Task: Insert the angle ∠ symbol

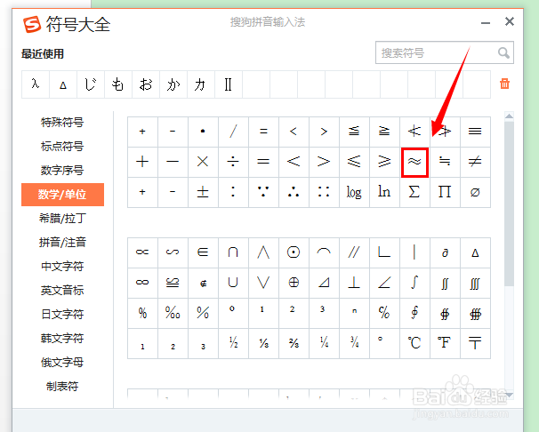Action: tap(384, 283)
